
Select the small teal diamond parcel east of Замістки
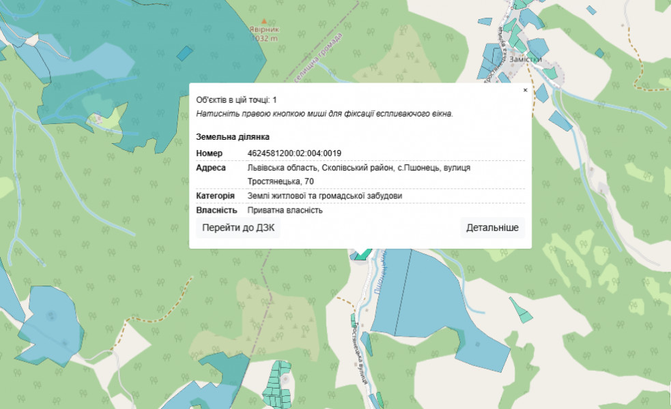(x=599, y=52)
